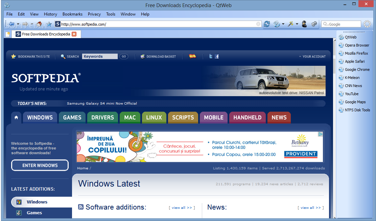
Task: Open the MOBILE category tab
Action: 214,117
